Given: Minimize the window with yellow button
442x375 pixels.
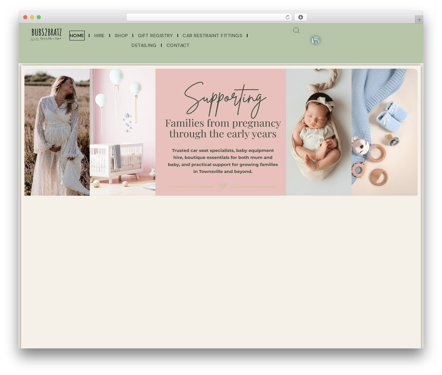Looking at the screenshot, I should pos(32,17).
